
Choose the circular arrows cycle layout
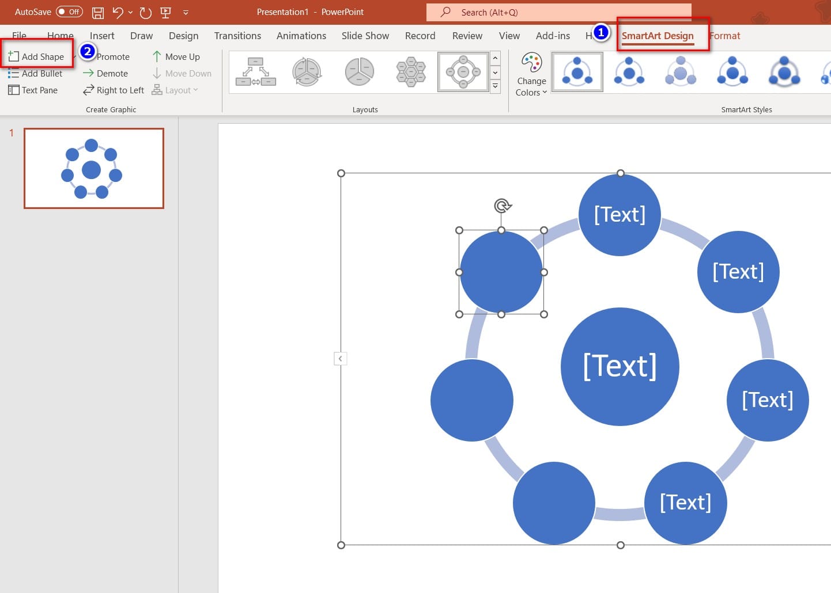tap(307, 72)
